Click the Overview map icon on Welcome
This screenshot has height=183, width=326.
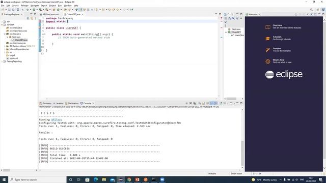(268, 27)
